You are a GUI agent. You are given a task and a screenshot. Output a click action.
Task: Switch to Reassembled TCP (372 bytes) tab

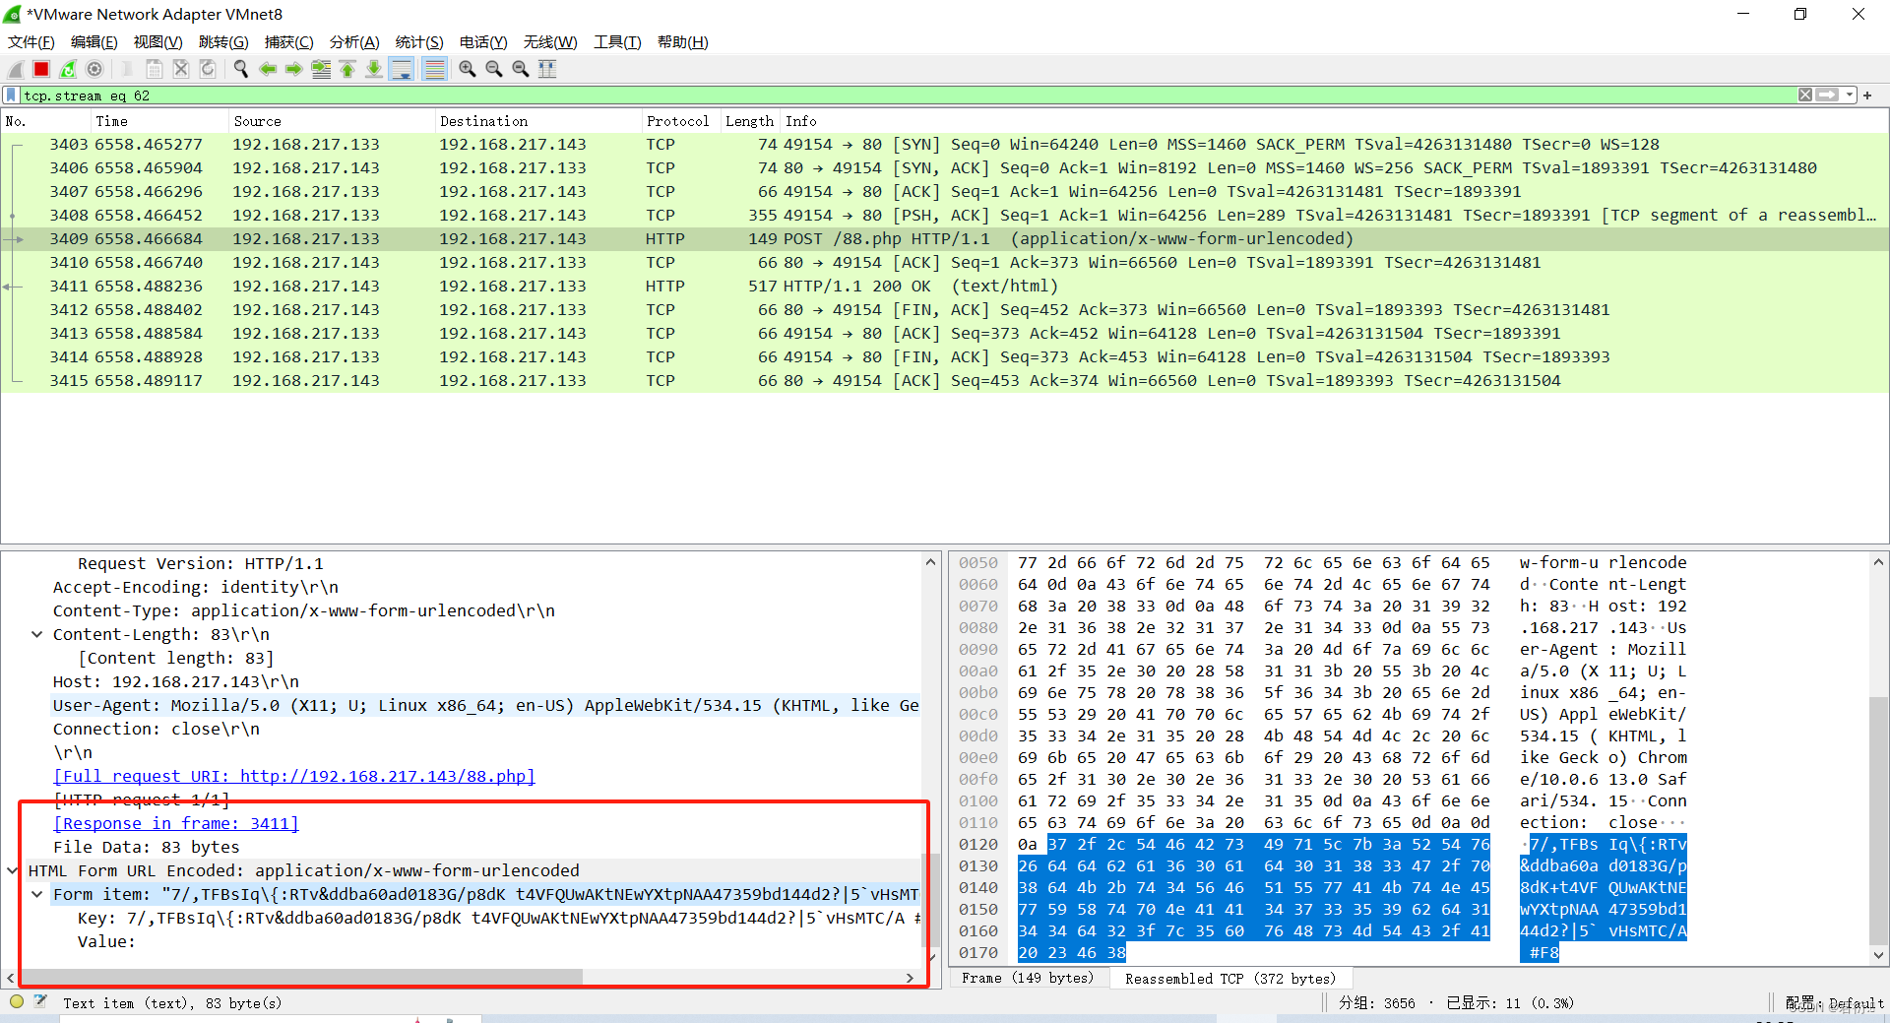click(1230, 978)
